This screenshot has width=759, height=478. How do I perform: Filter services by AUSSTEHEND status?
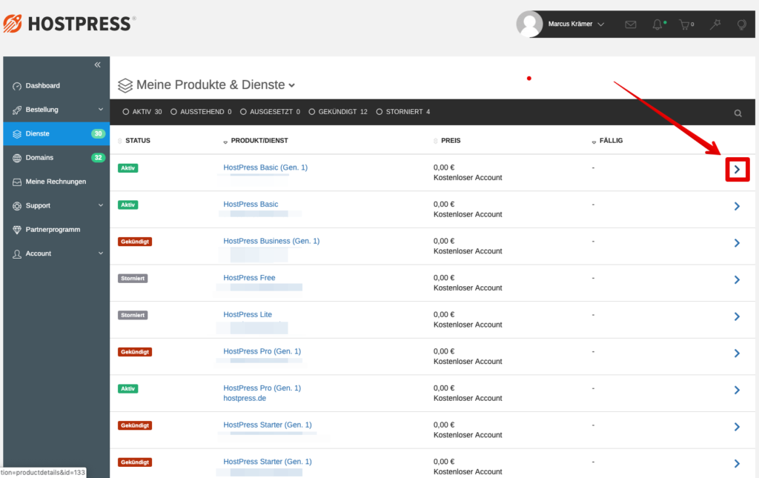click(x=201, y=112)
